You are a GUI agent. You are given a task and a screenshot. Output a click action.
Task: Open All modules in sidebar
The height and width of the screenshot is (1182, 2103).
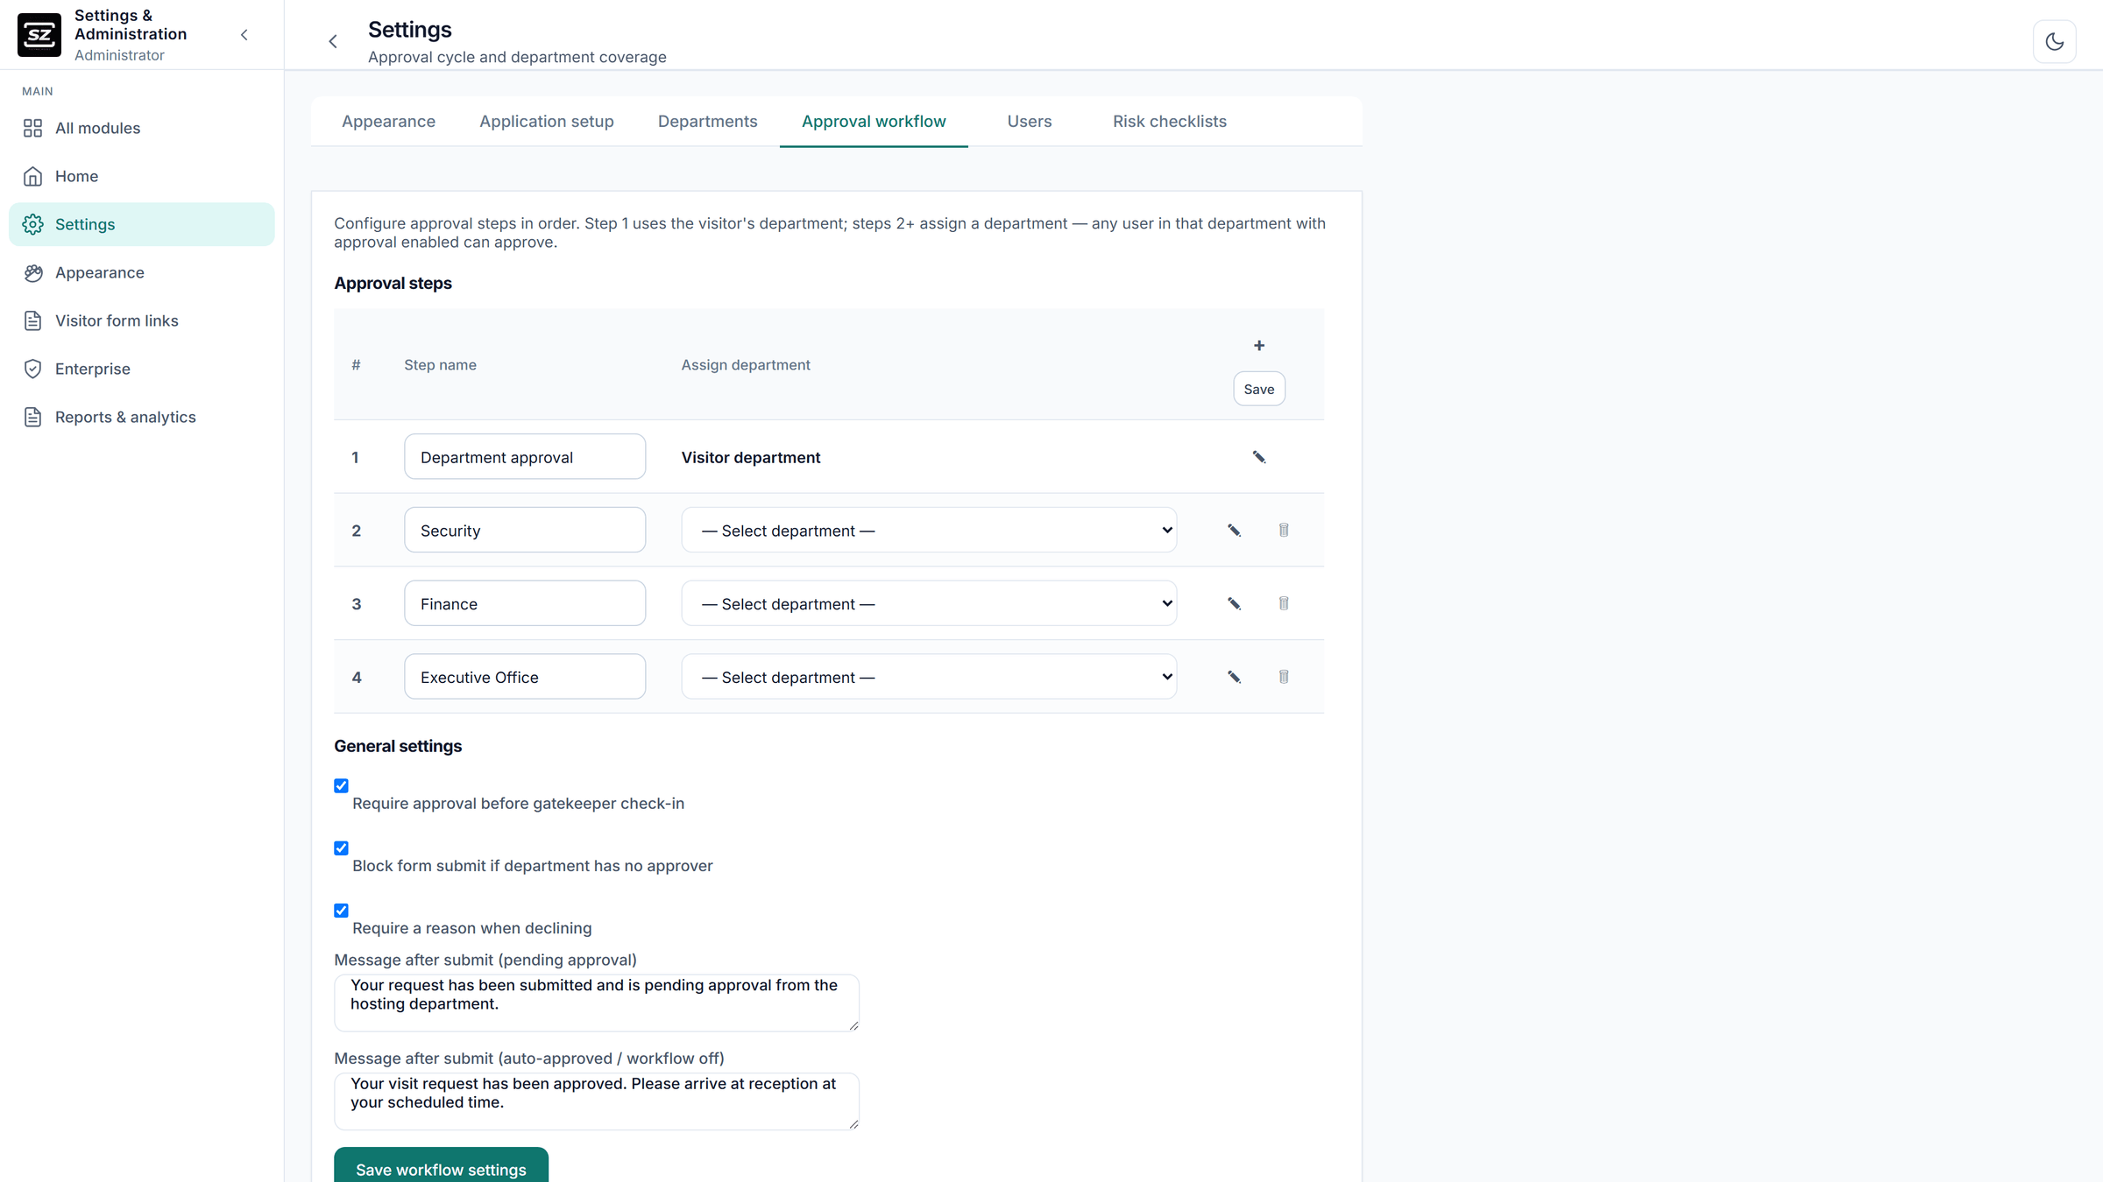coord(142,128)
